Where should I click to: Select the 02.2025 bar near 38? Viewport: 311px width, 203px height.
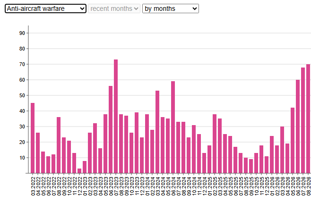215,144
